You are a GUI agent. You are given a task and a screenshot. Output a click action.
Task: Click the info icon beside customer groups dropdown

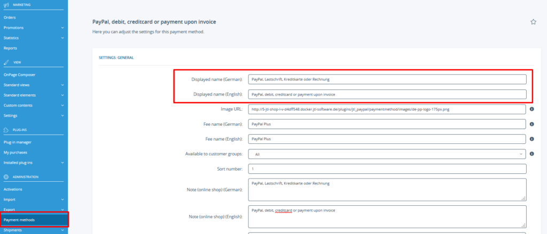point(532,154)
